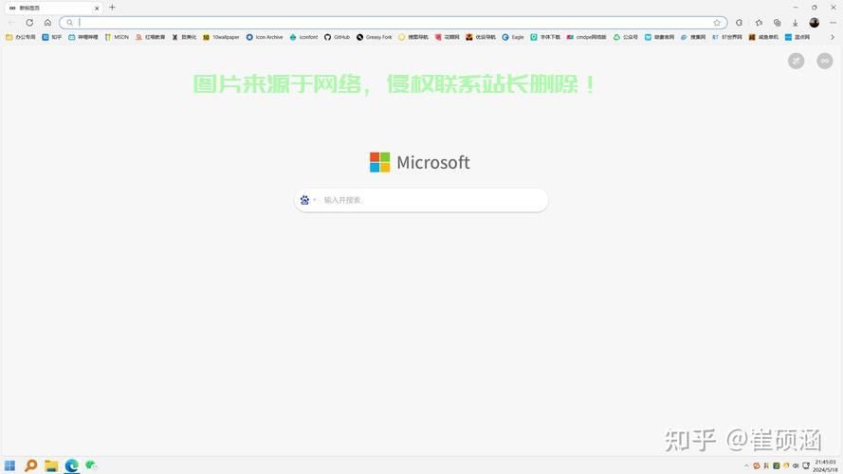
Task: Click the green square tray icon
Action: (x=777, y=465)
